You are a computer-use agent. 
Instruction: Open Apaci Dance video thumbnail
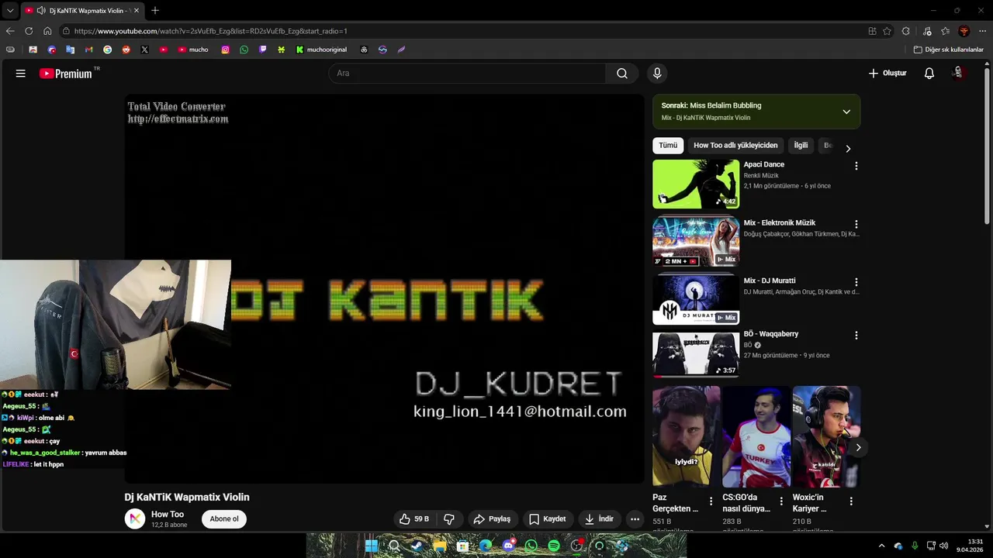696,184
